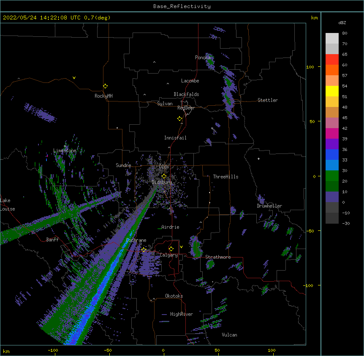Screen dimensions: 364x356
Task: Click the km unit label at bottom left
Action: pos(6,351)
